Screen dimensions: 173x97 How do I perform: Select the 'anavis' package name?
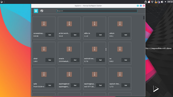(61, 58)
